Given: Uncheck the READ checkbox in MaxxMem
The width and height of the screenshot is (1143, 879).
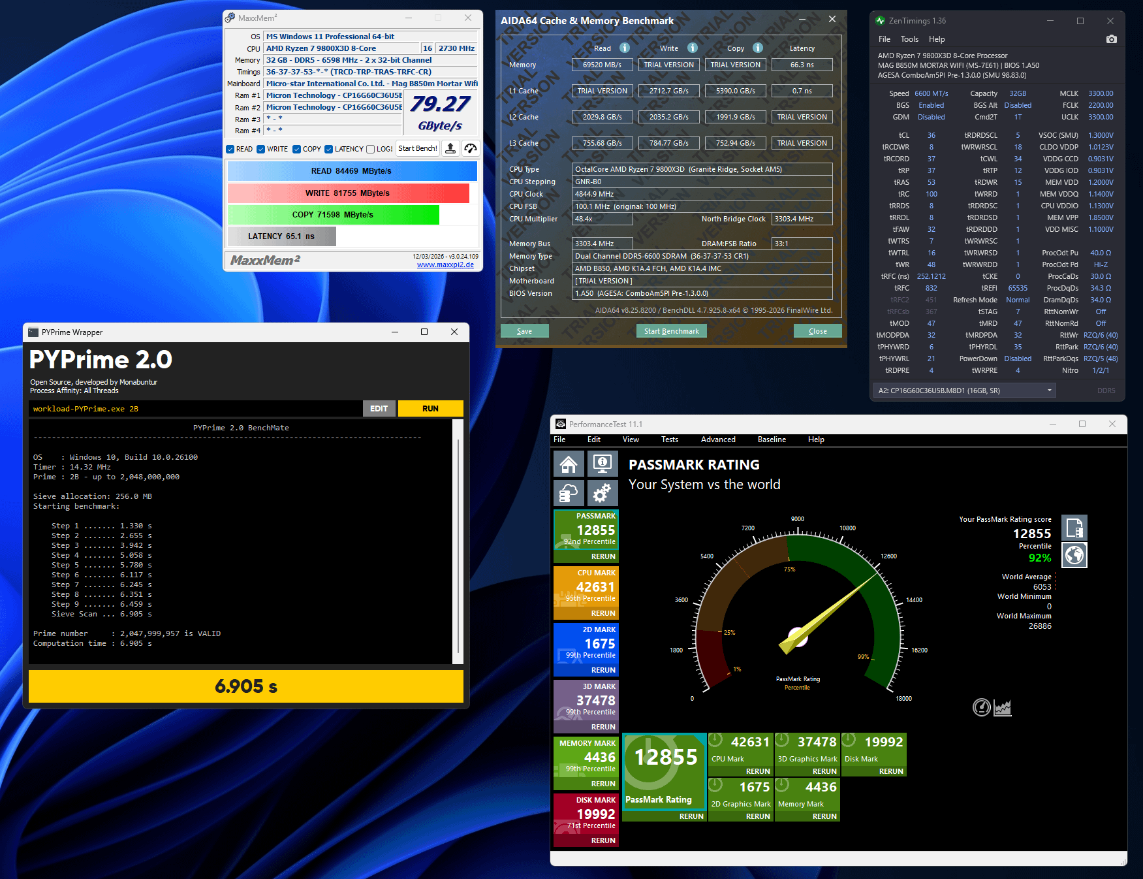Looking at the screenshot, I should [230, 150].
